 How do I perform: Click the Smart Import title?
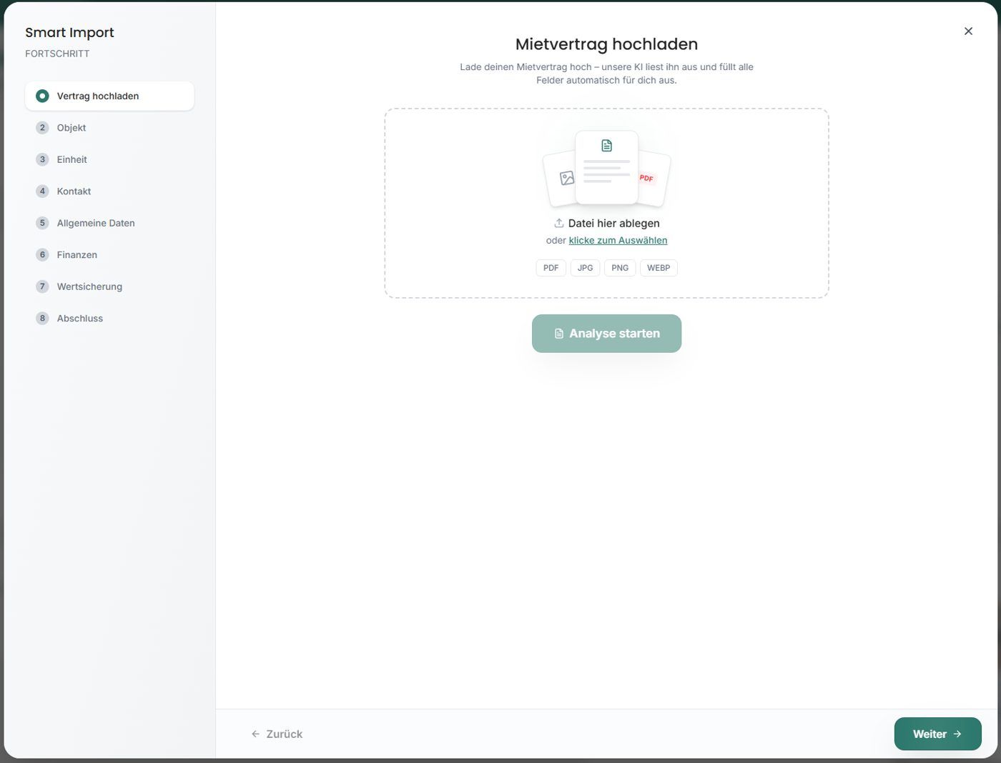[69, 32]
